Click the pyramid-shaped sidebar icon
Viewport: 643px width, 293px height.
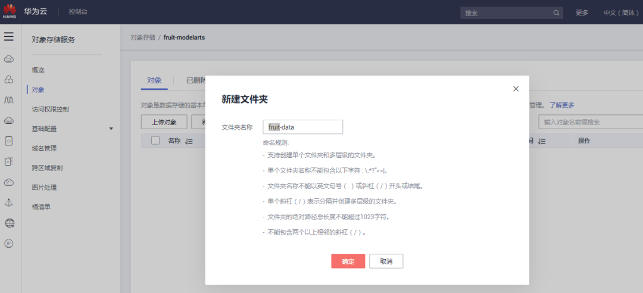(9, 202)
